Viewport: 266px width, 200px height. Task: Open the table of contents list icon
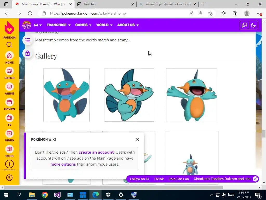tap(28, 40)
